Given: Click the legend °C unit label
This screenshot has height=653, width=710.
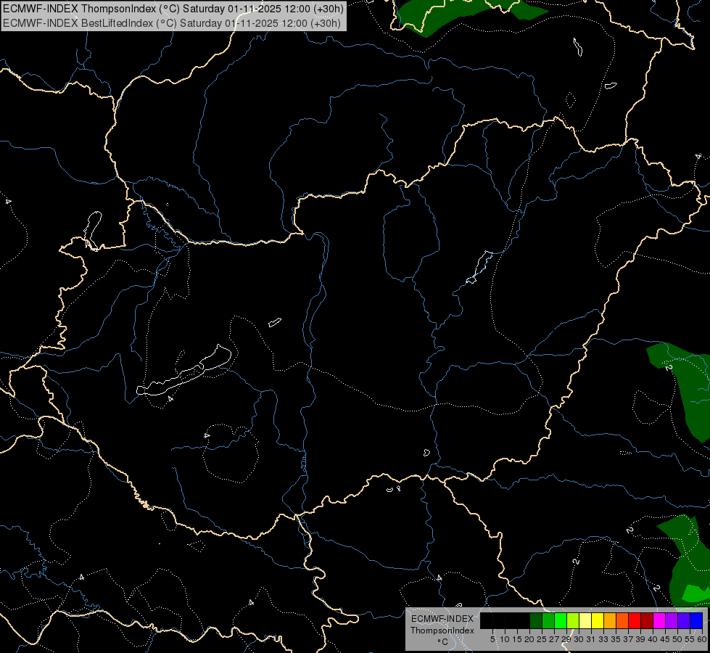Looking at the screenshot, I should pyautogui.click(x=442, y=642).
